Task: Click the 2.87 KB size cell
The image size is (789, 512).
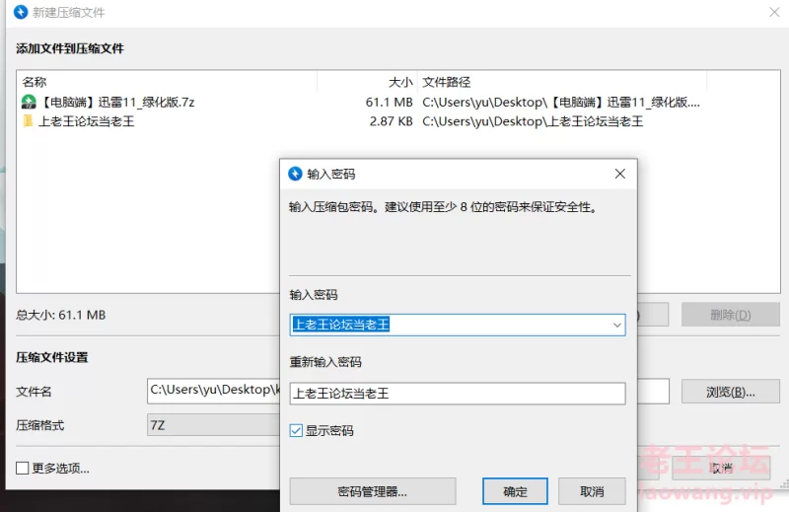Action: pos(391,121)
